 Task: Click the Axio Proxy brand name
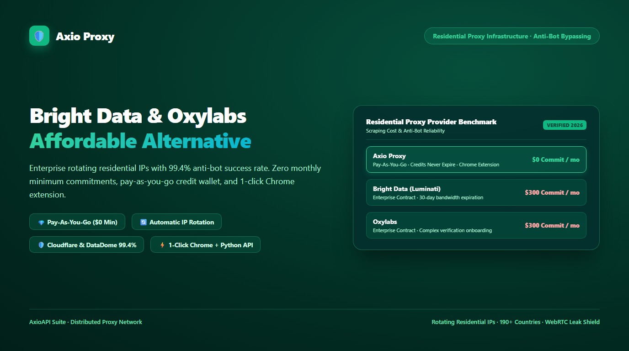(85, 37)
